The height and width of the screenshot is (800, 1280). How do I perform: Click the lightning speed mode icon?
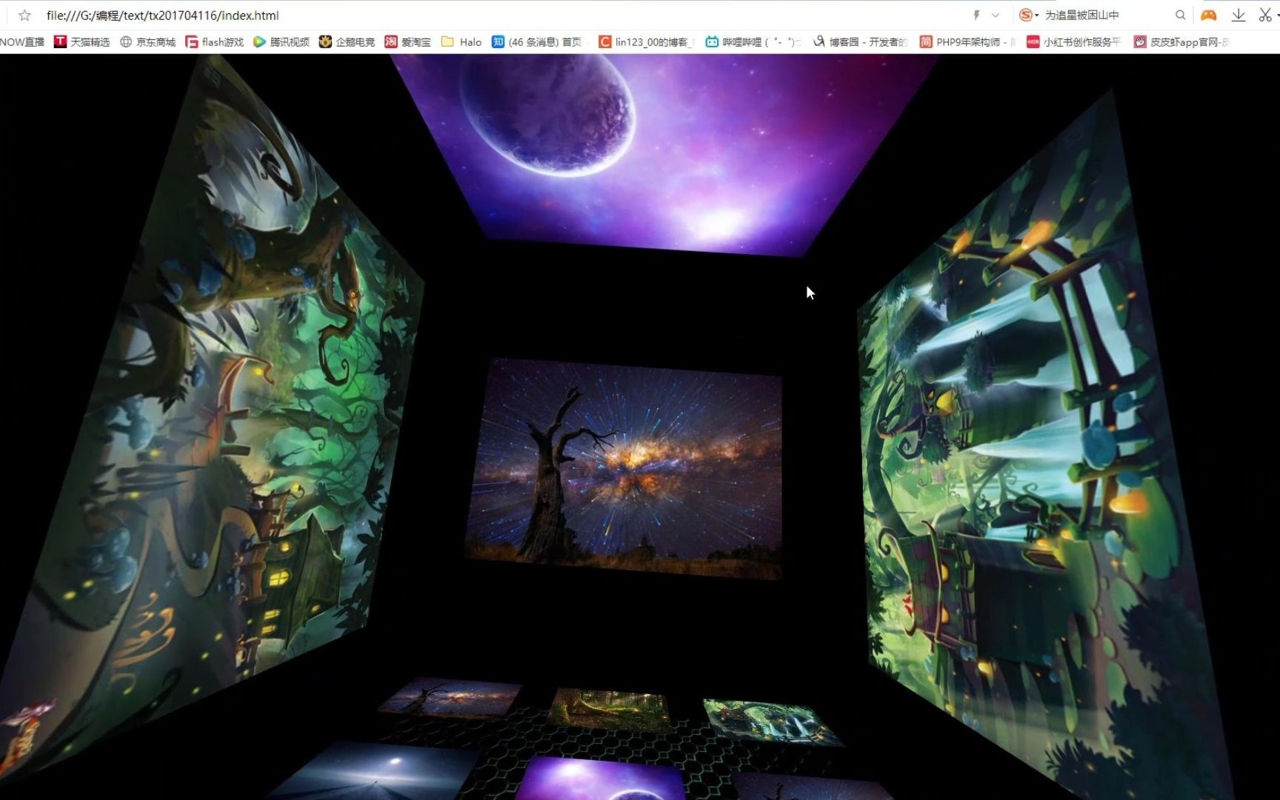point(976,15)
